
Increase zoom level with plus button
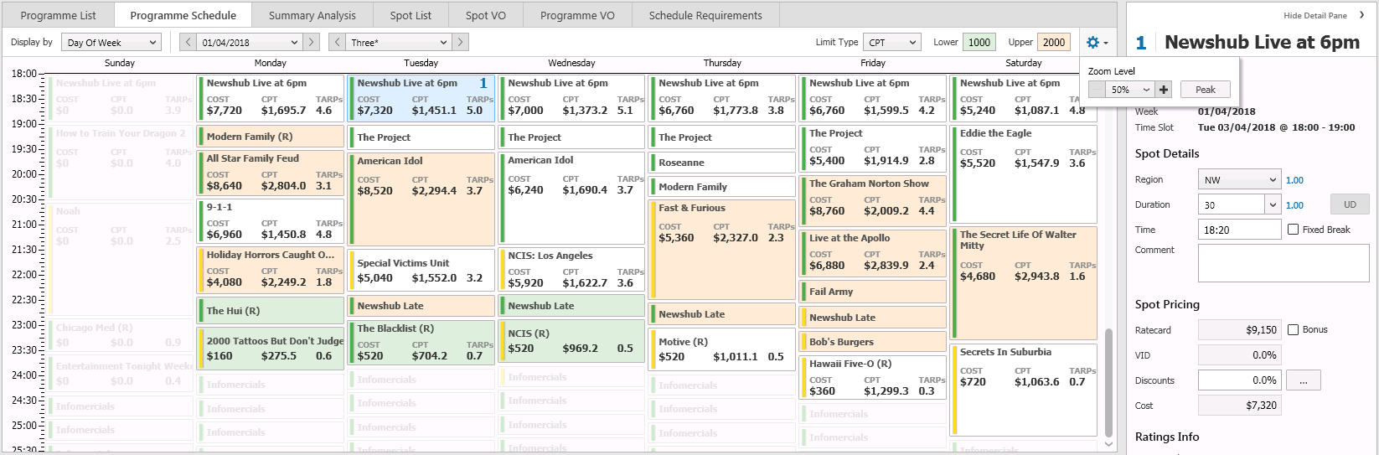(1163, 90)
